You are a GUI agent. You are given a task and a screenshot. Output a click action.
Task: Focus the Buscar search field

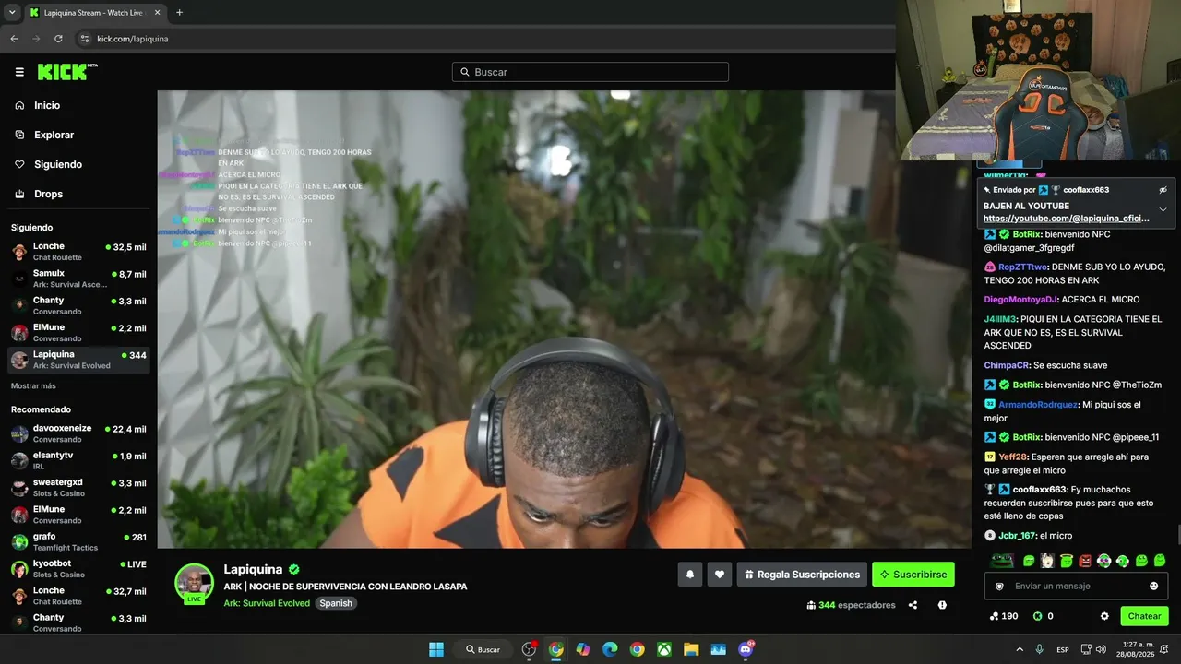pyautogui.click(x=590, y=72)
